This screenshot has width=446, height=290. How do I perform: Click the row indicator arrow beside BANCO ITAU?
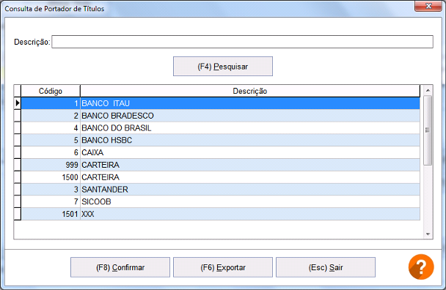click(18, 103)
